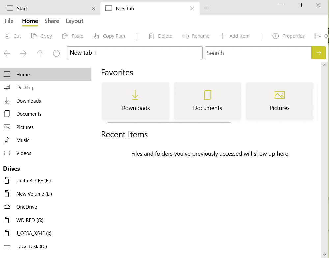Open the WD RED (G:) drive
This screenshot has width=329, height=258.
tap(45, 220)
